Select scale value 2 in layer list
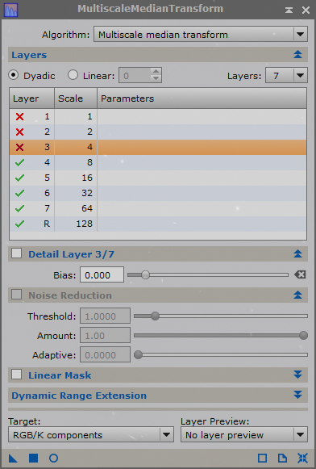316x469 pixels. pyautogui.click(x=89, y=132)
